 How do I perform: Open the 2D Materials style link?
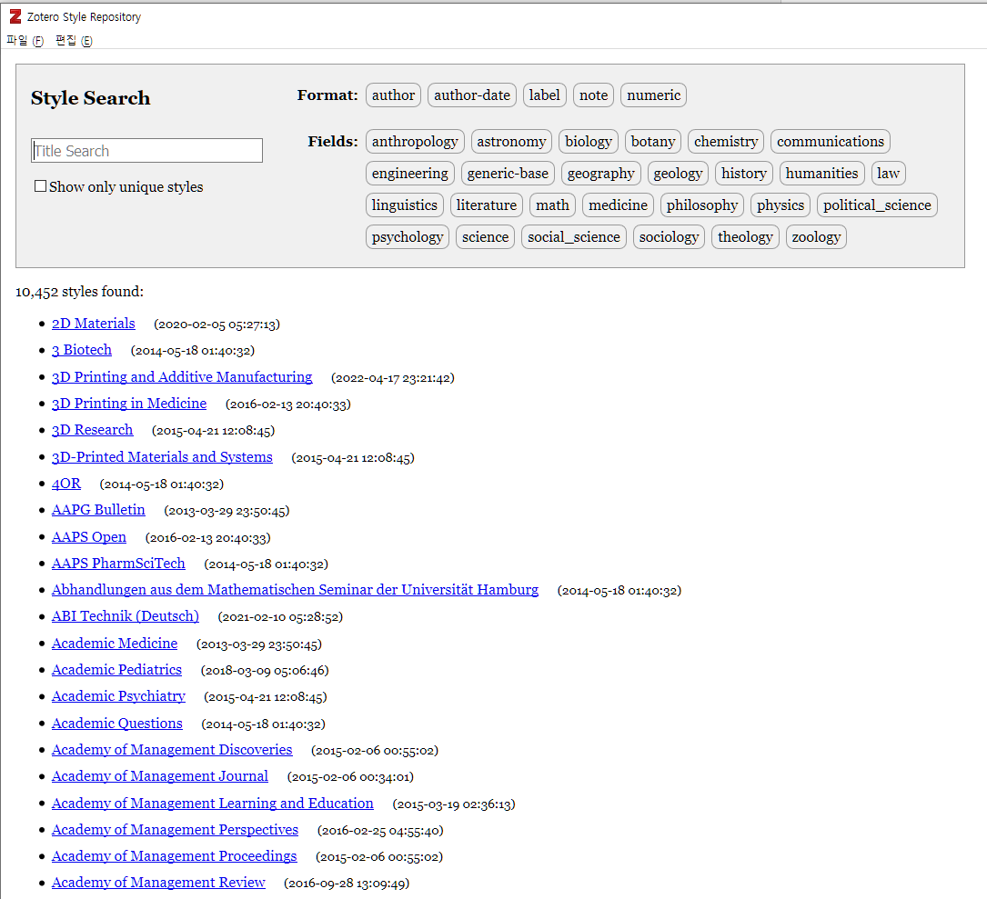click(x=93, y=324)
